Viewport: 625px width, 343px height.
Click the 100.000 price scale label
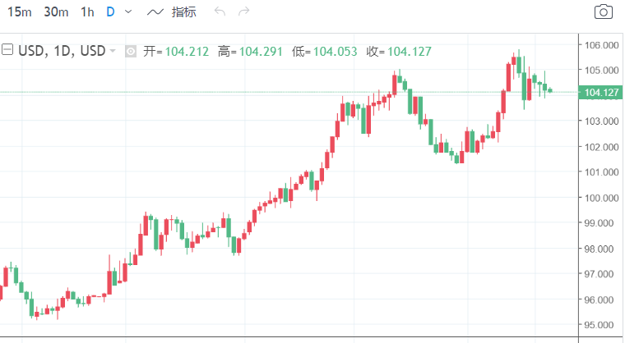pos(601,198)
